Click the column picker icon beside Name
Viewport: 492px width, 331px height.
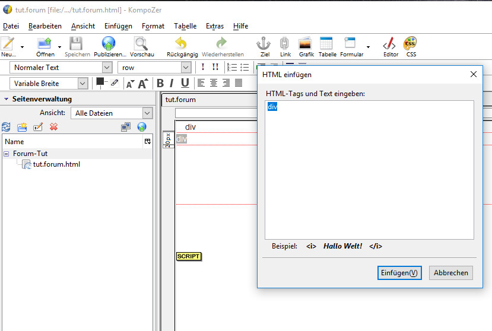[x=147, y=142]
